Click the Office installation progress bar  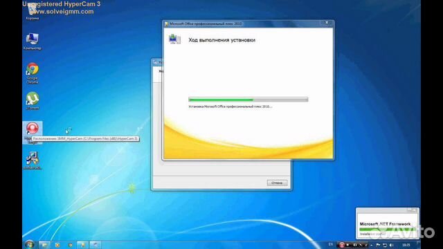(248, 100)
